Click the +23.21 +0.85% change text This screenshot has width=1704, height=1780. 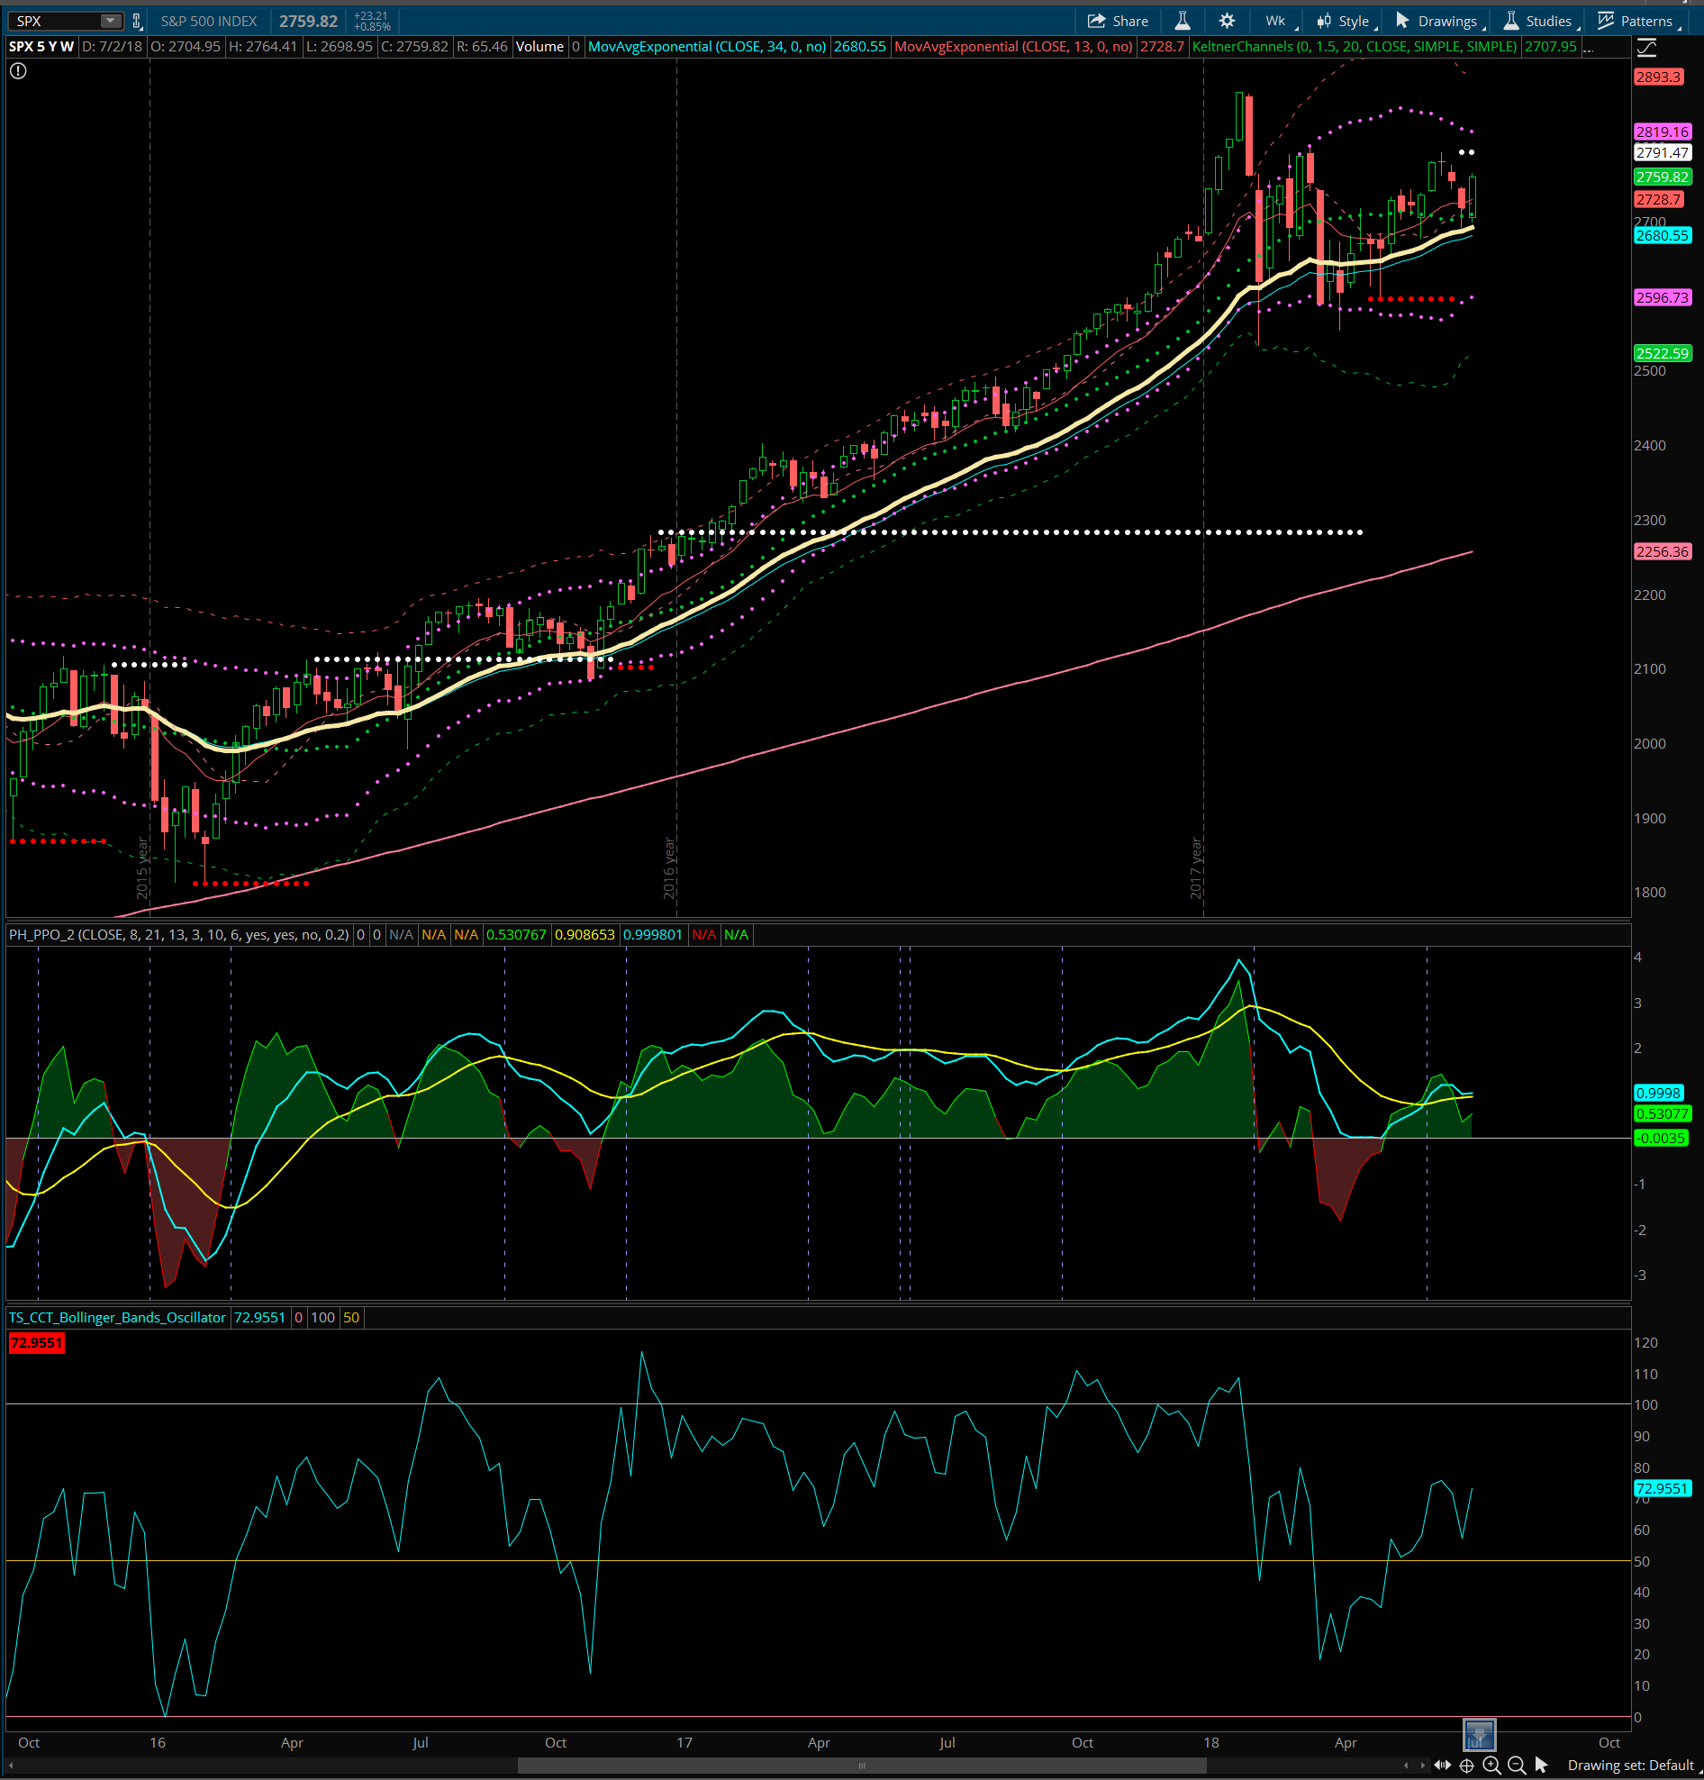tap(372, 21)
